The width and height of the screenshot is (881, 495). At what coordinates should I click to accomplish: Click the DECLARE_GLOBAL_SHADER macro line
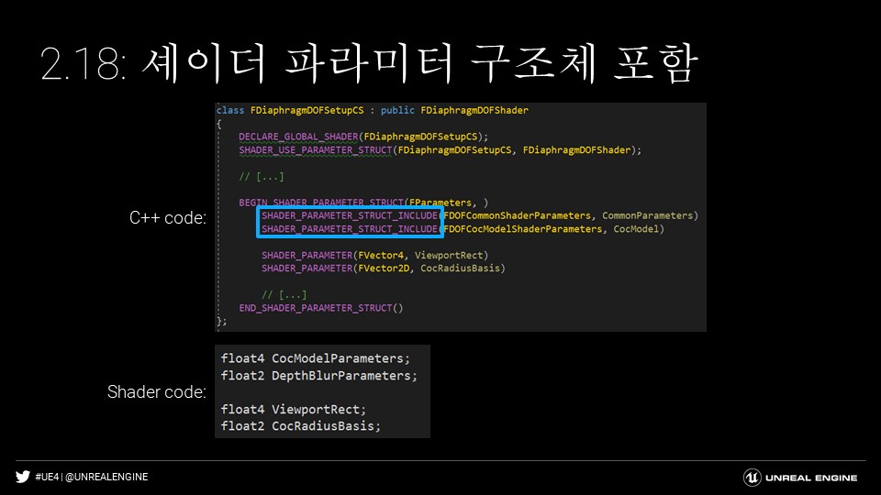click(x=363, y=137)
